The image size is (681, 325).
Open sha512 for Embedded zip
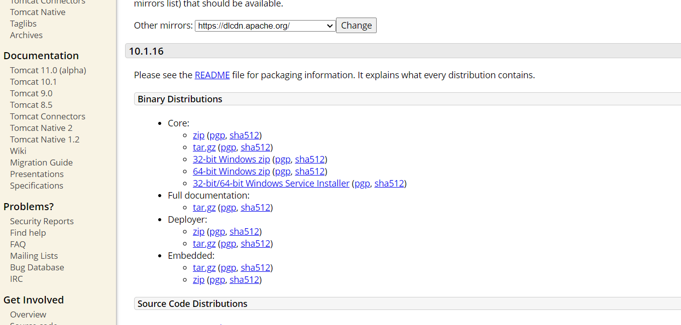click(x=244, y=280)
